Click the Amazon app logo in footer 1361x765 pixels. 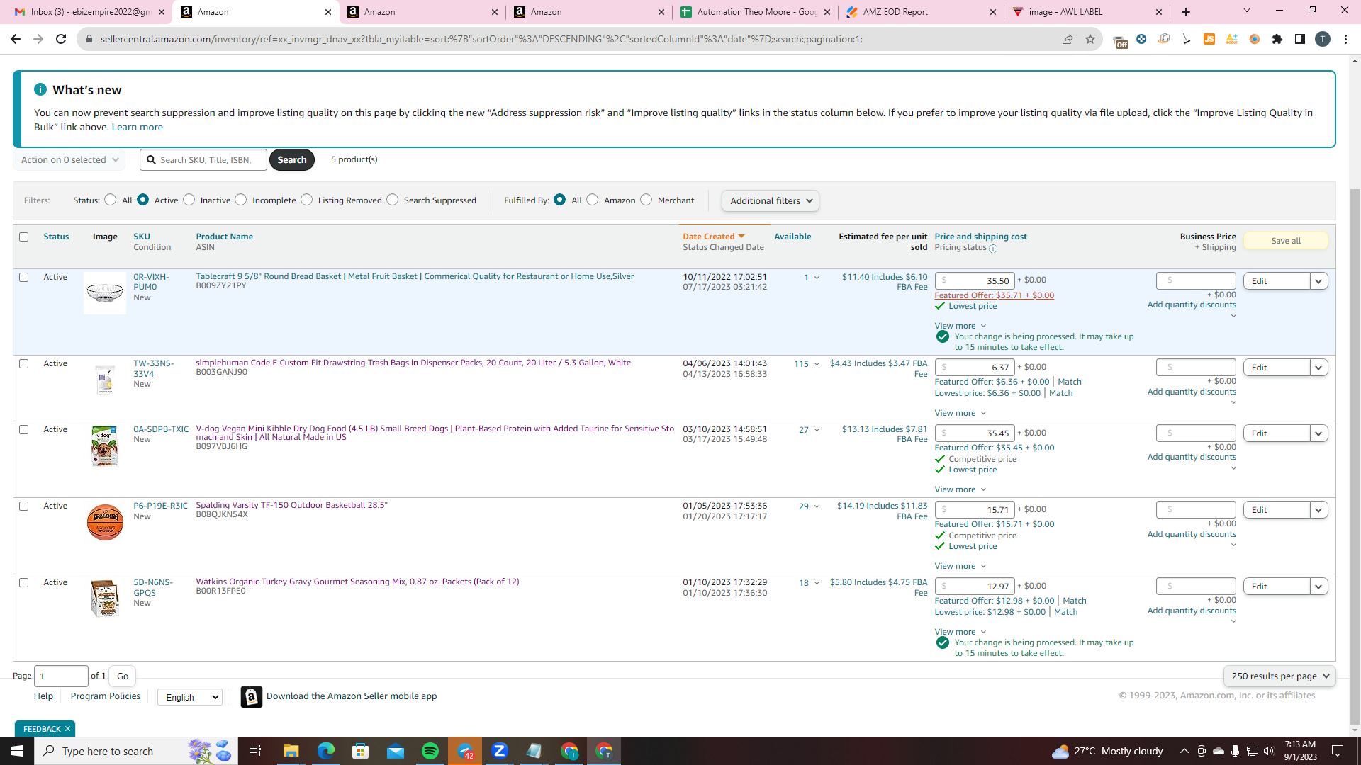point(252,697)
